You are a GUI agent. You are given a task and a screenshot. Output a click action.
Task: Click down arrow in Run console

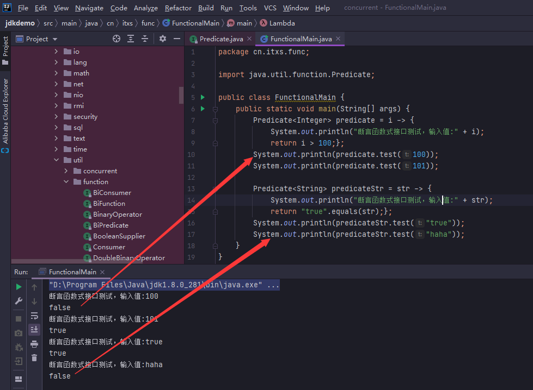point(34,301)
